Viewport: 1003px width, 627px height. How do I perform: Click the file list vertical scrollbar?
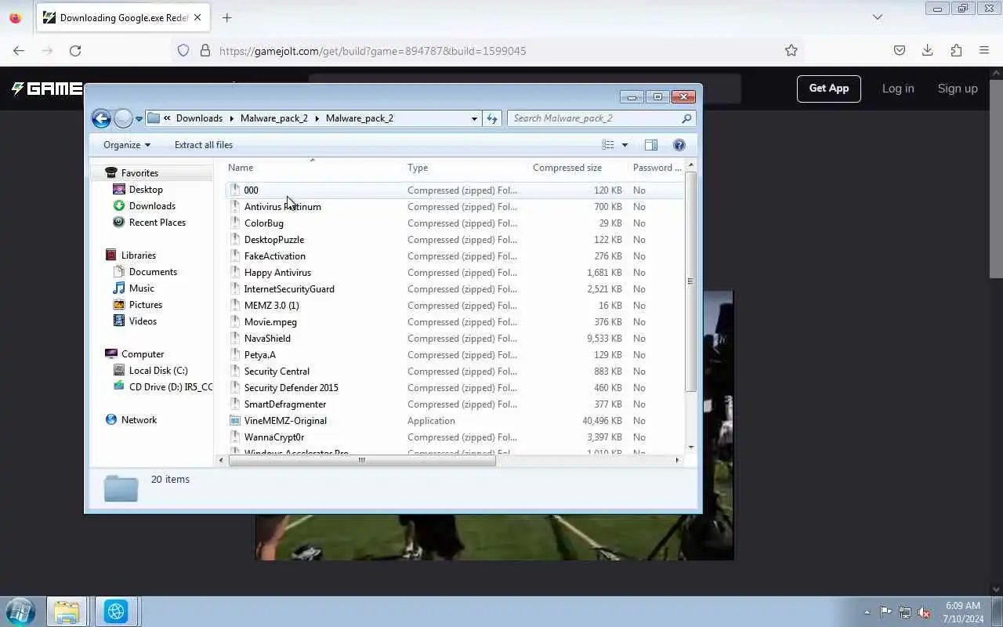[x=690, y=281]
